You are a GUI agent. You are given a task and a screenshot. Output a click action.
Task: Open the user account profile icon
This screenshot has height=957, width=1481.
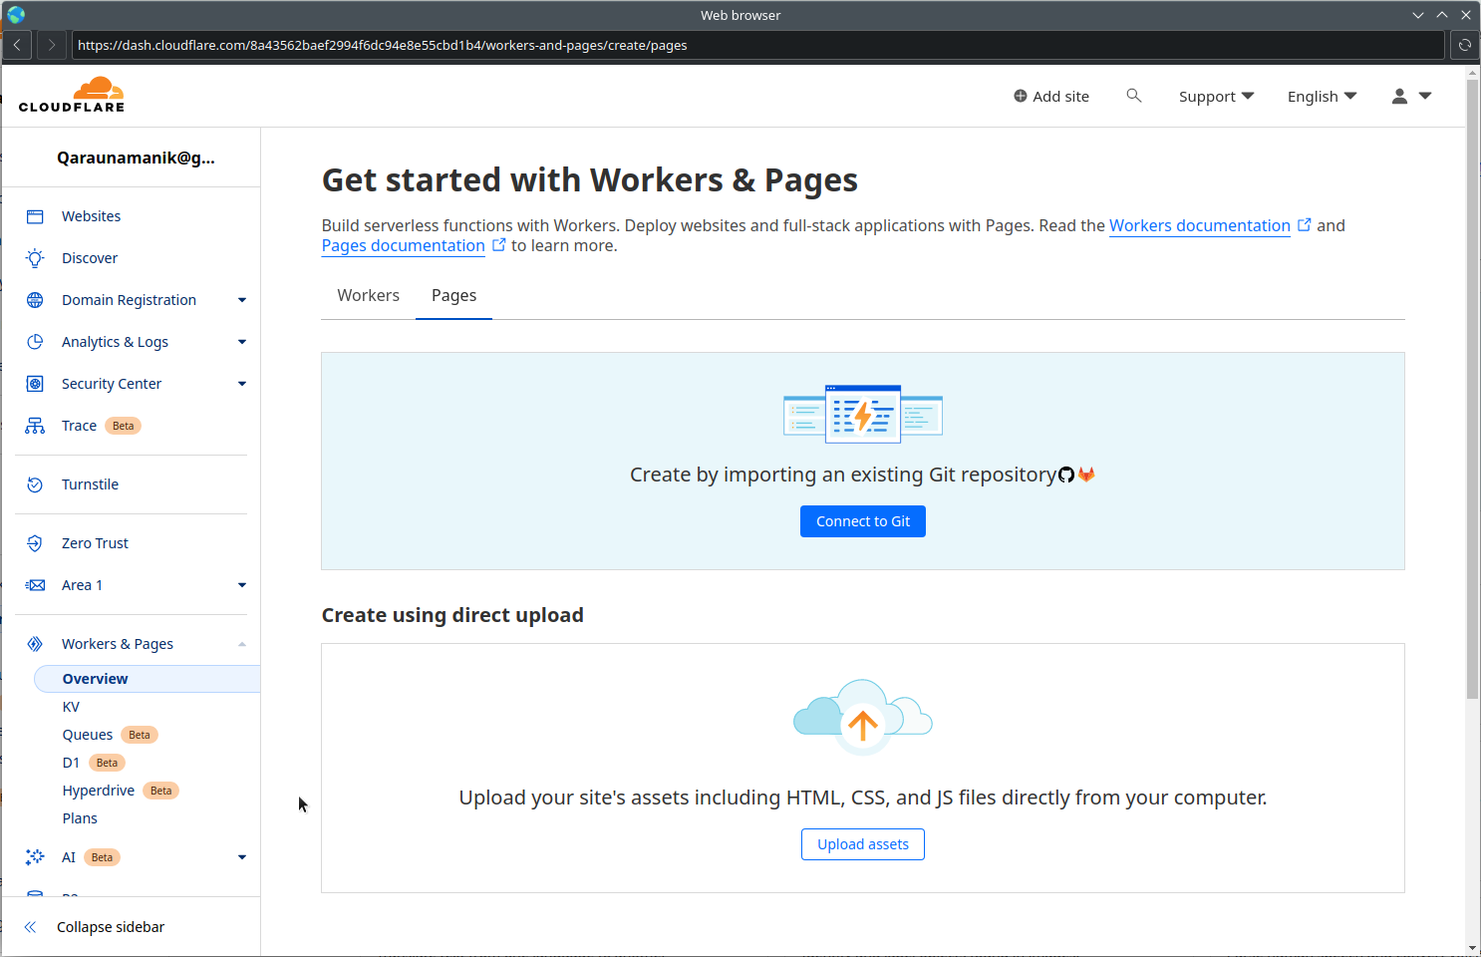pyautogui.click(x=1399, y=96)
